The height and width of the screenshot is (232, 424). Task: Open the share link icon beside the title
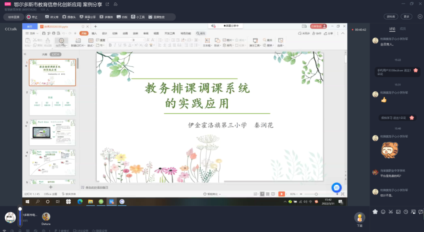(107, 4)
